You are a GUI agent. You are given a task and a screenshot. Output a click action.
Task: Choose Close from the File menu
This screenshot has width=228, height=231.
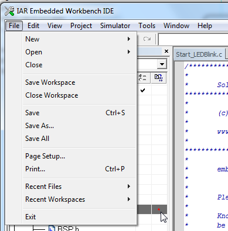(x=79, y=65)
